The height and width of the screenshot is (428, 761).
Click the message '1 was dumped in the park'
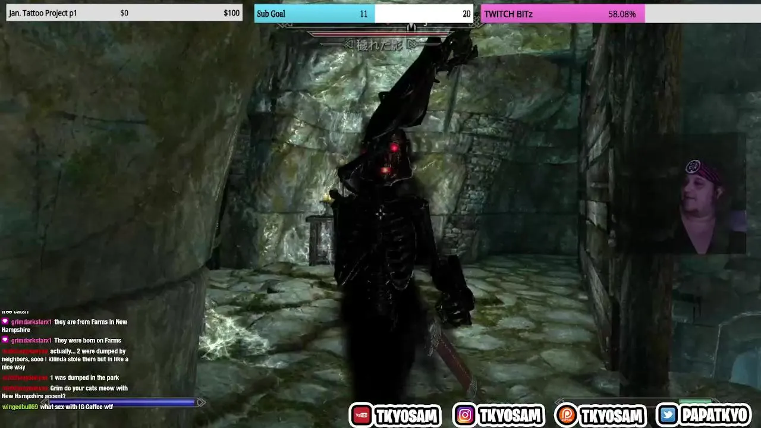click(x=84, y=378)
